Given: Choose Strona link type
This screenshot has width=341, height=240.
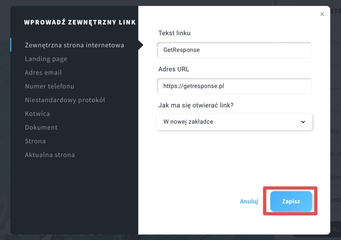Looking at the screenshot, I should [x=35, y=141].
